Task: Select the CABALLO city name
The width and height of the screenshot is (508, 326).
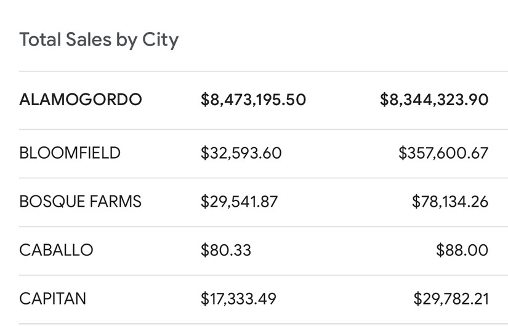Action: (57, 250)
